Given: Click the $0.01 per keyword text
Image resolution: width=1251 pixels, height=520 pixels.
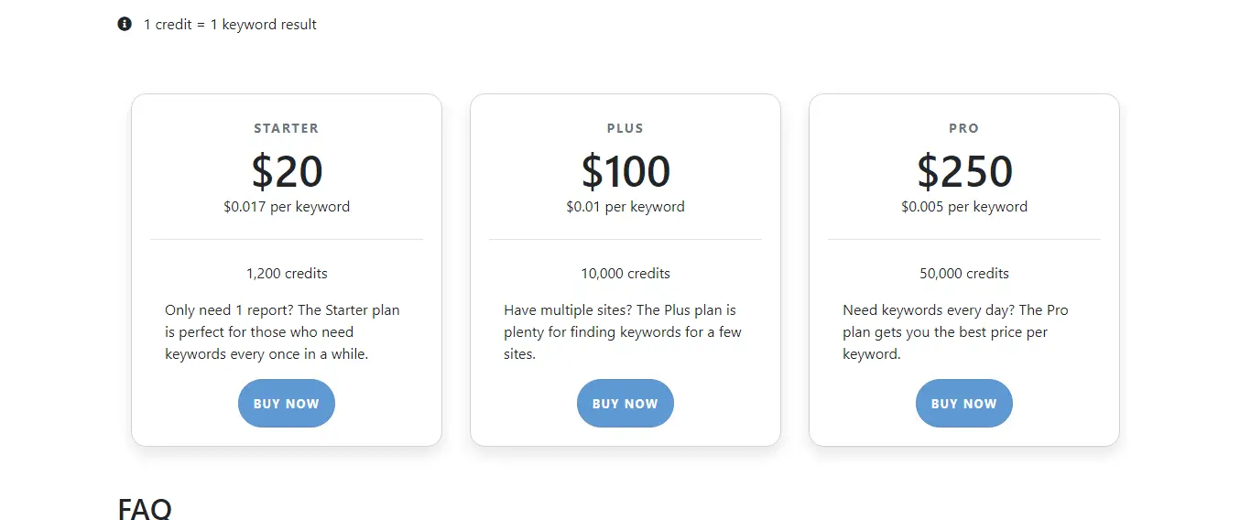Looking at the screenshot, I should pos(625,207).
